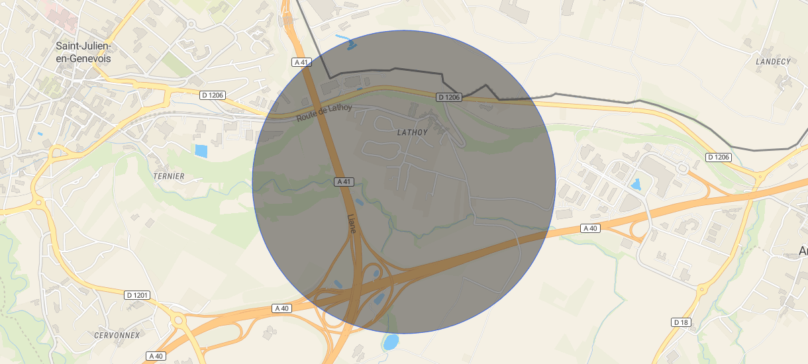Click the A 40 badge east of the circle
Viewport: 808px width, 364px height.
coord(590,228)
